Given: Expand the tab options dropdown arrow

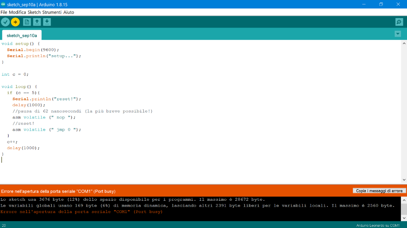Looking at the screenshot, I should point(398,34).
